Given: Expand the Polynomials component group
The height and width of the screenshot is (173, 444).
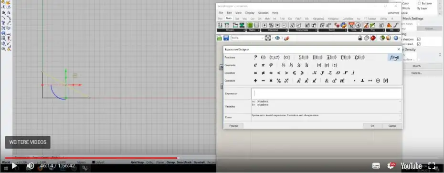Looking at the screenshot, I should coord(303,30).
